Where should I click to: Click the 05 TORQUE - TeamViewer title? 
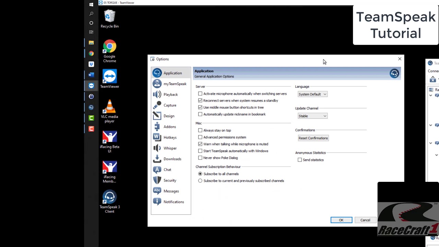[119, 3]
